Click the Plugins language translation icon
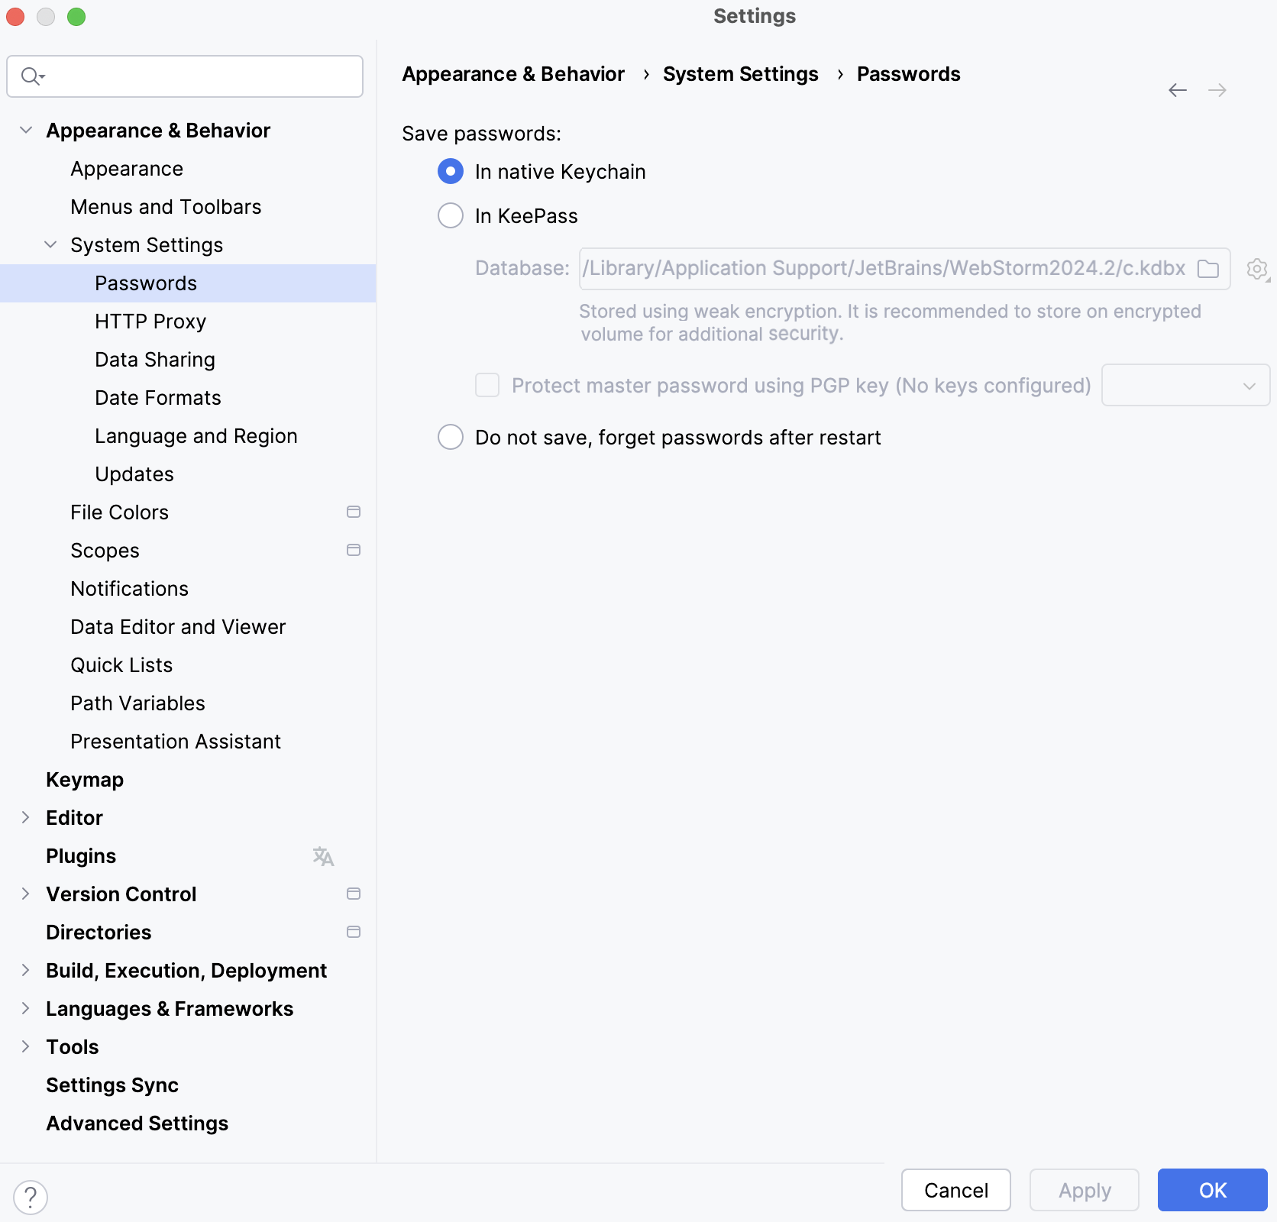Screen dimensions: 1277x1222 click(323, 856)
